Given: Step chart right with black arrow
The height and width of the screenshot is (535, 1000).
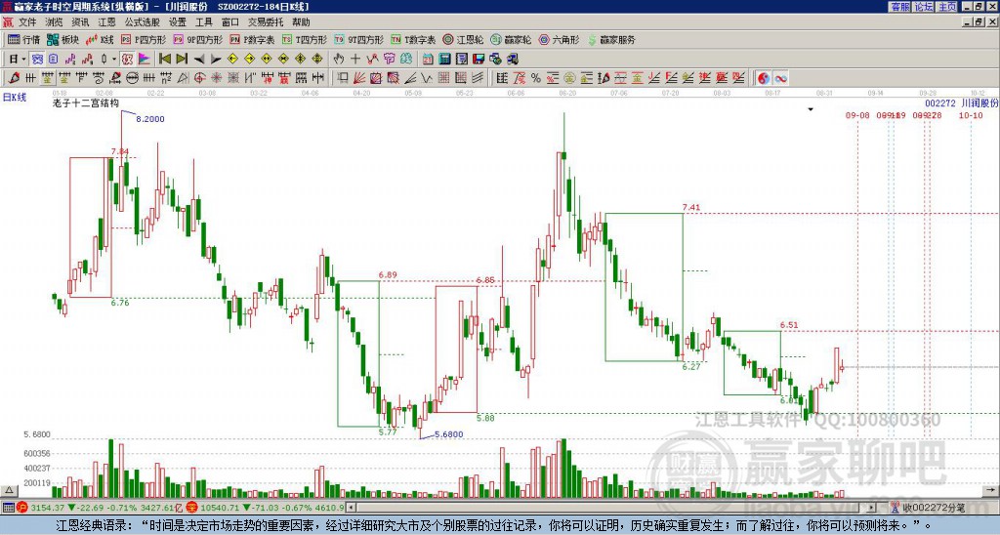Looking at the screenshot, I should pyautogui.click(x=216, y=60).
